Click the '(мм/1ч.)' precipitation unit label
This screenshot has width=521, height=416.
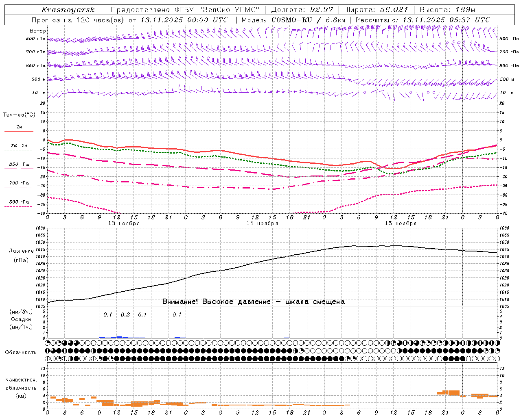coord(21,327)
